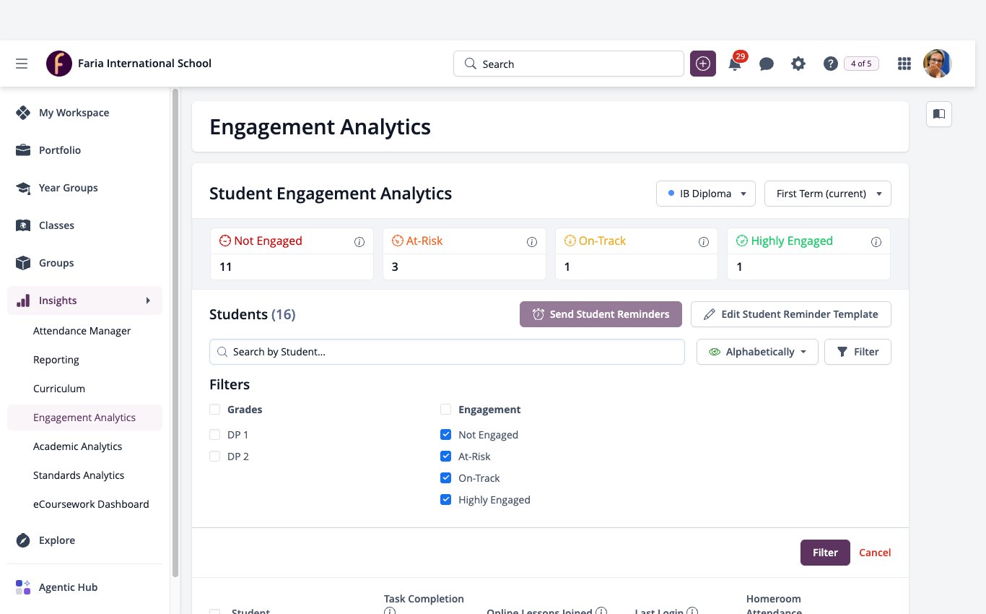Click the Portfolio briefcase icon
Viewport: 986px width, 614px height.
tap(23, 150)
